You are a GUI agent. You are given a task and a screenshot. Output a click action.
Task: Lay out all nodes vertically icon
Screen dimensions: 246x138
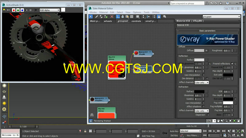143,17
